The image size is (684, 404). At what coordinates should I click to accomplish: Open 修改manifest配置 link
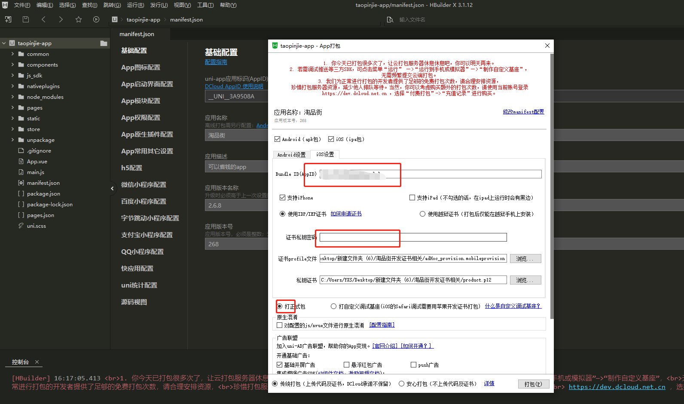point(523,112)
